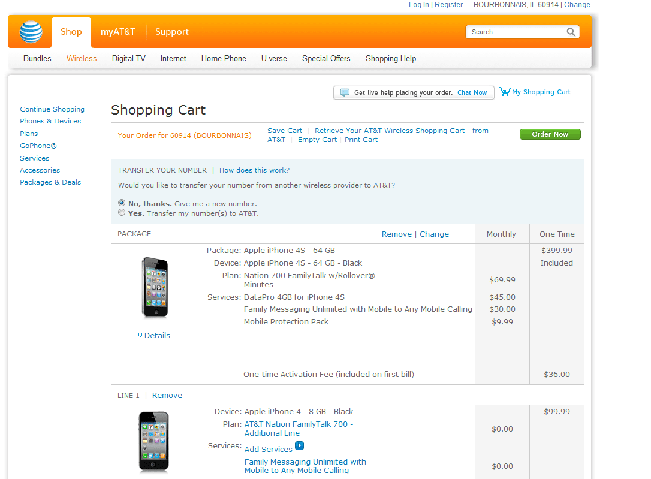Click the Empty Cart link
The image size is (651, 479).
[317, 140]
